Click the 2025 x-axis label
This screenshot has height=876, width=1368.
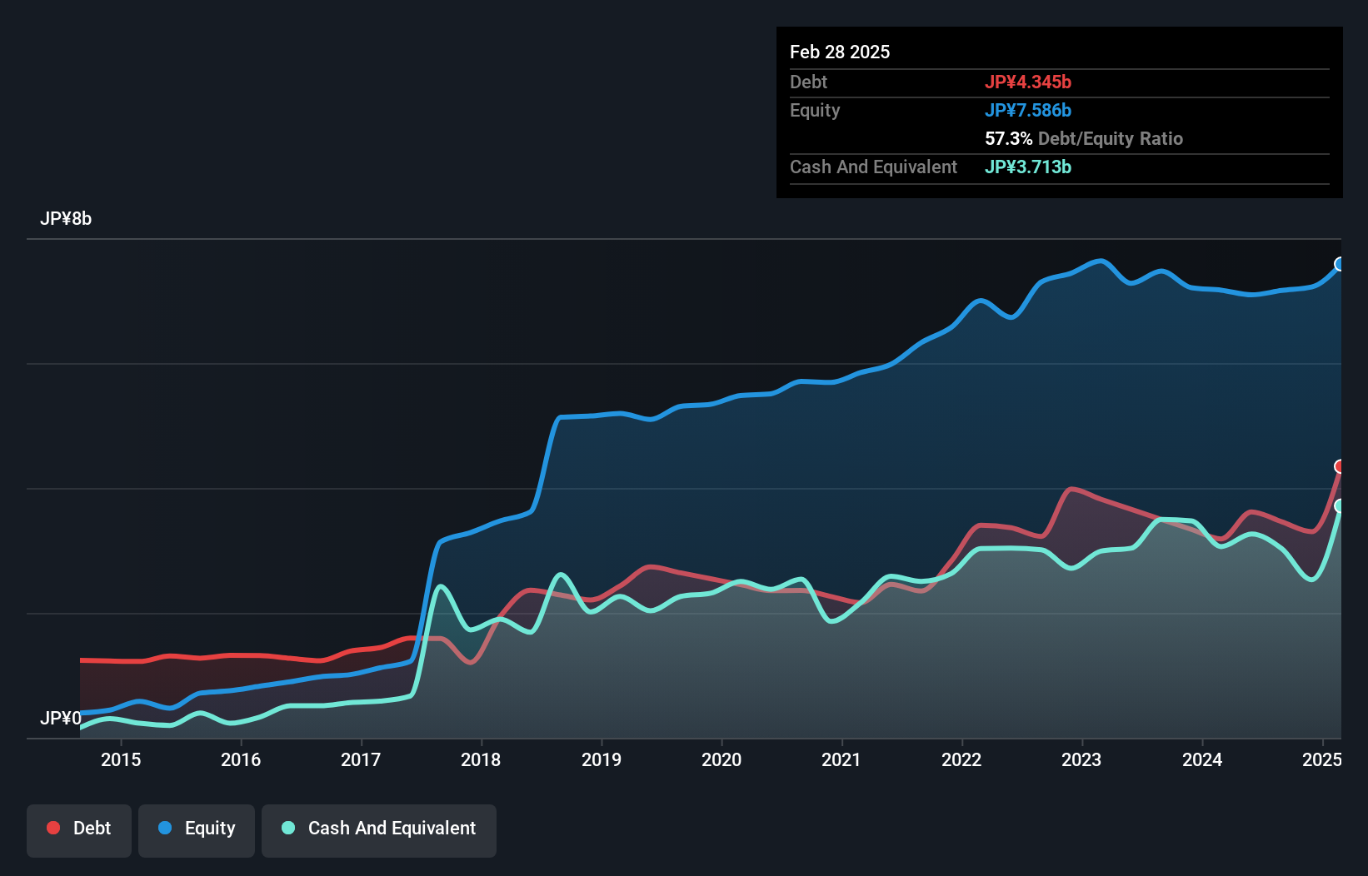coord(1322,759)
